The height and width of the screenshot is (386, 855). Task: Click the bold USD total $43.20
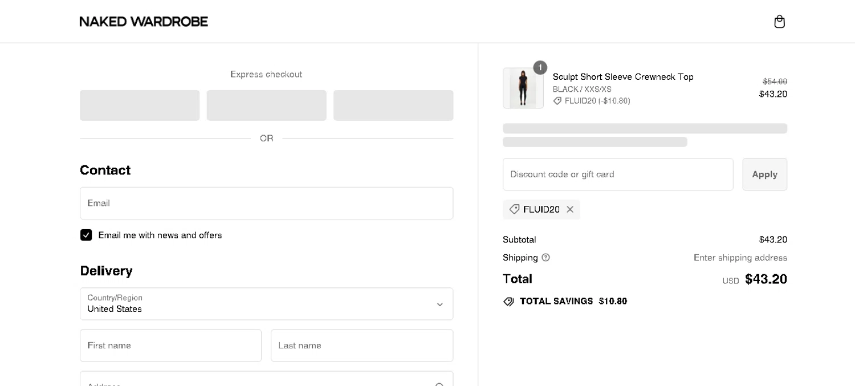[766, 279]
